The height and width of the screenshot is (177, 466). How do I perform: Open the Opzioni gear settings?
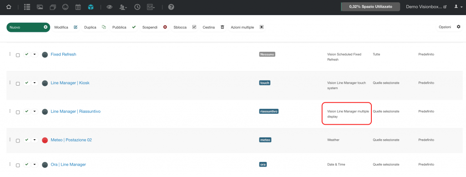(x=449, y=27)
